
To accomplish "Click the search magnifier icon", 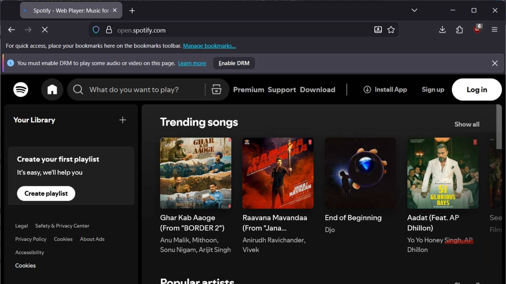I will pyautogui.click(x=78, y=89).
